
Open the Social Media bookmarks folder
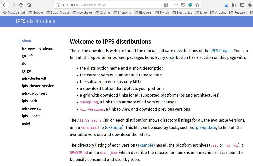coord(57,12)
